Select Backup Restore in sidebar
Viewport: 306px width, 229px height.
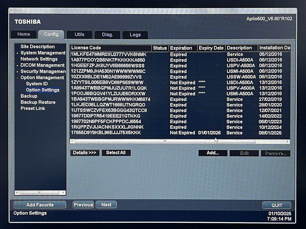click(38, 102)
